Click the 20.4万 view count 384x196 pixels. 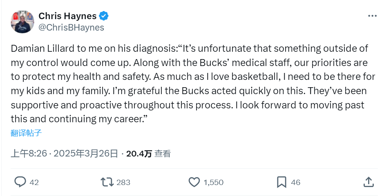pos(139,154)
